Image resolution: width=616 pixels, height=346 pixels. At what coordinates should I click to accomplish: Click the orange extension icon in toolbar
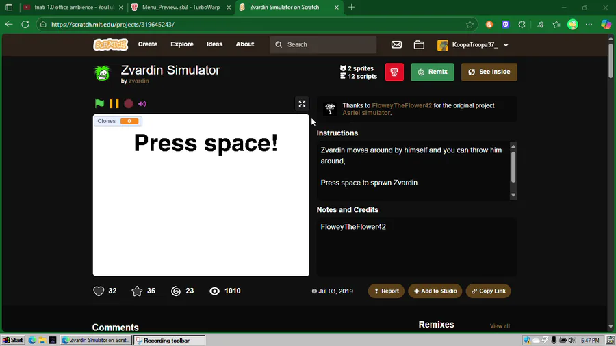tap(489, 25)
